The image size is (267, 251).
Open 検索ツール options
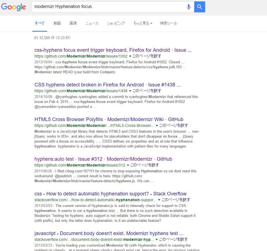point(169,23)
